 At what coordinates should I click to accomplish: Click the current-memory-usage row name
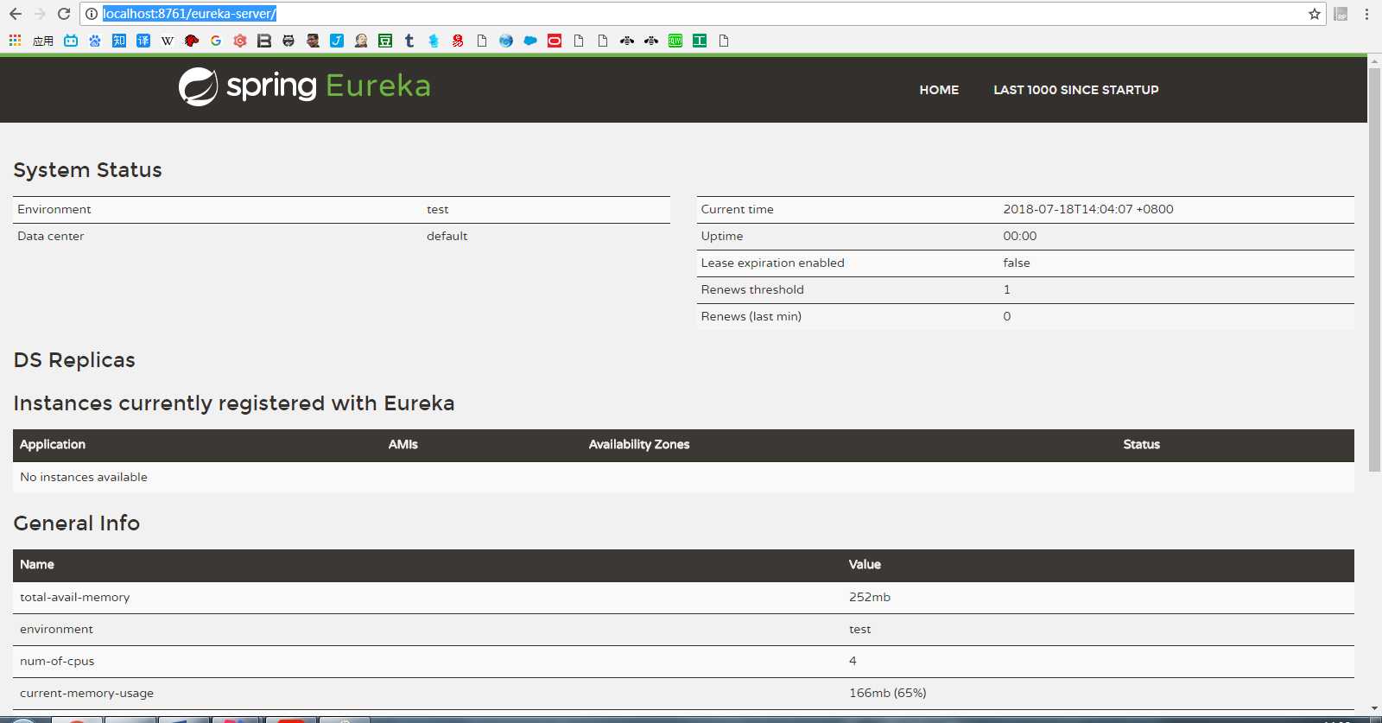[86, 693]
